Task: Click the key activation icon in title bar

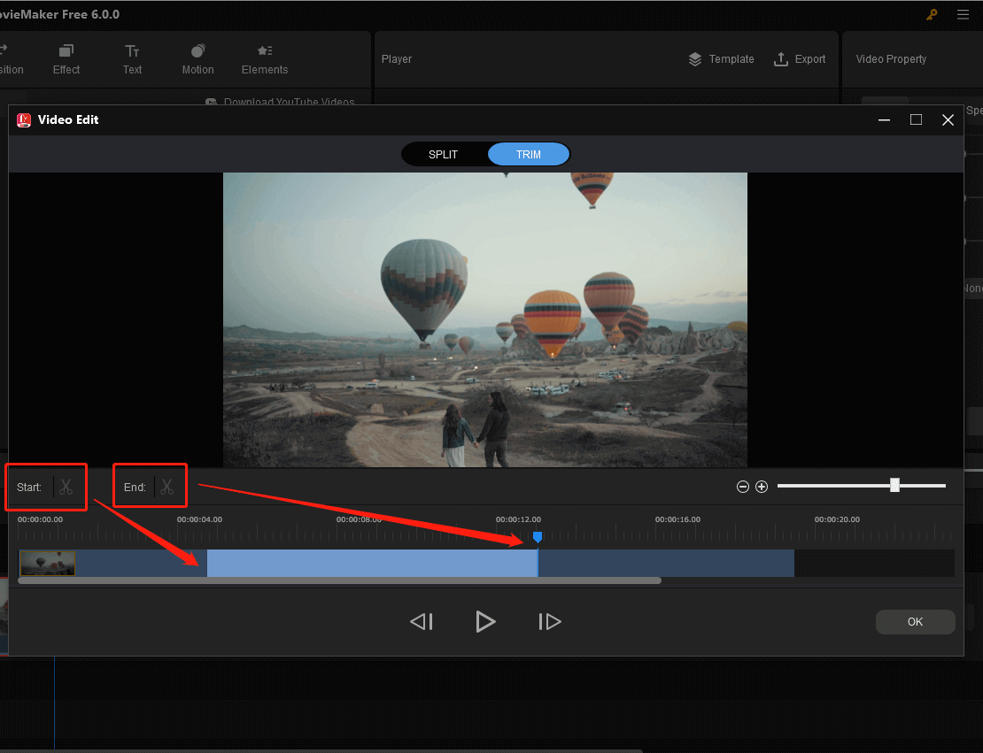Action: tap(932, 14)
